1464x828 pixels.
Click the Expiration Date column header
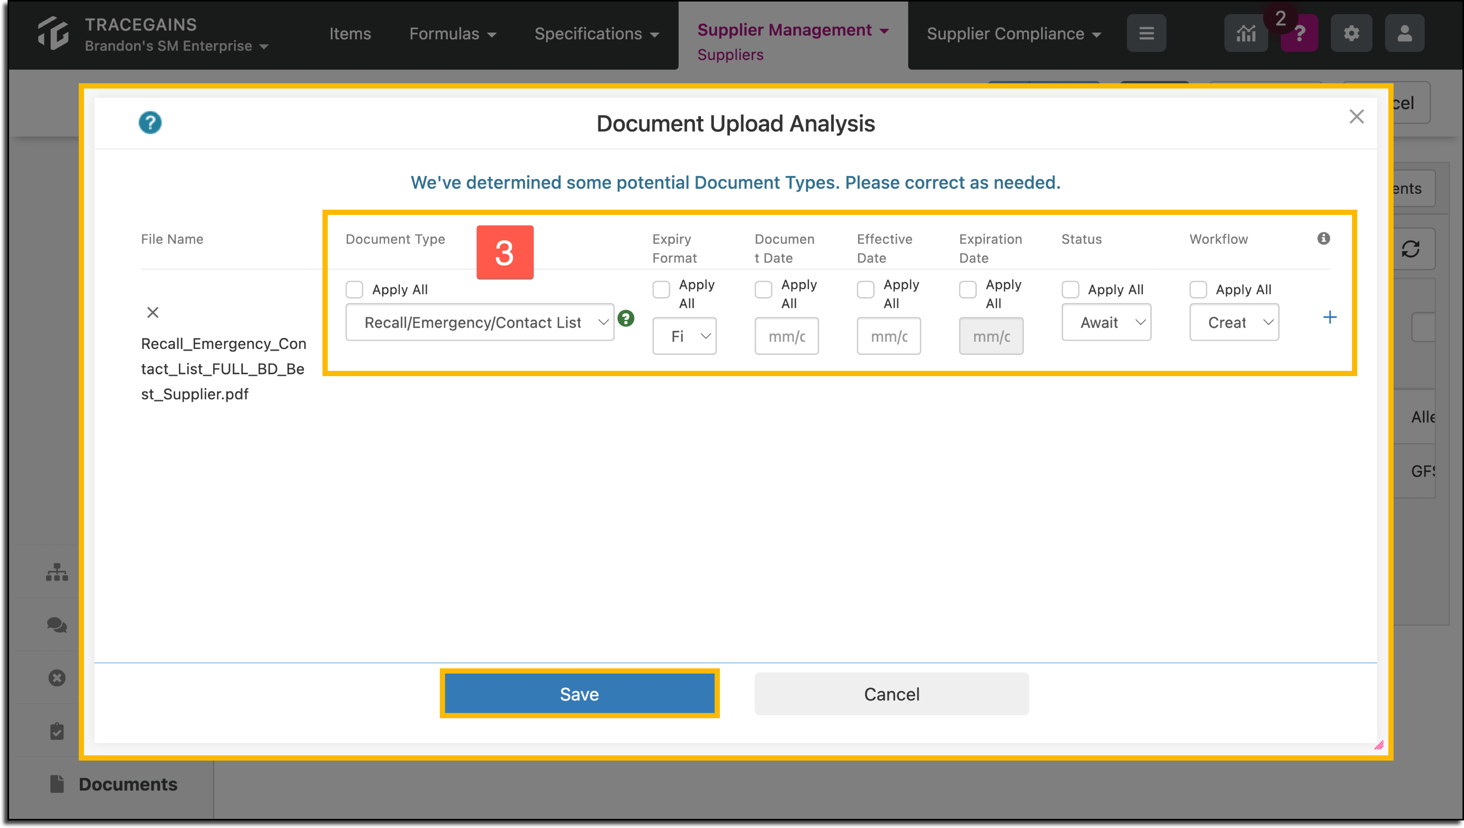[990, 248]
